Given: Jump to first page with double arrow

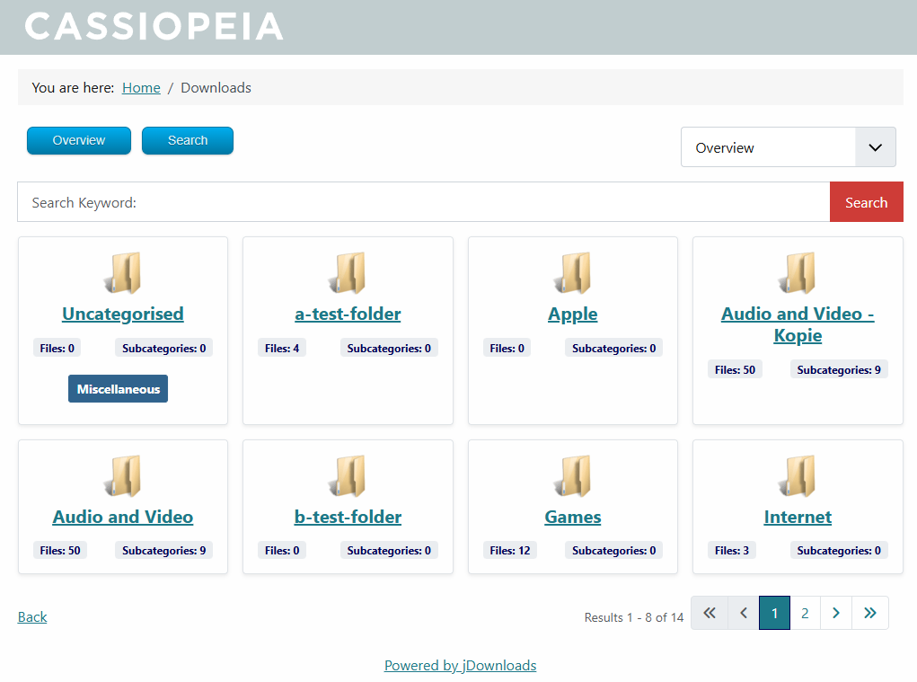Looking at the screenshot, I should [709, 613].
